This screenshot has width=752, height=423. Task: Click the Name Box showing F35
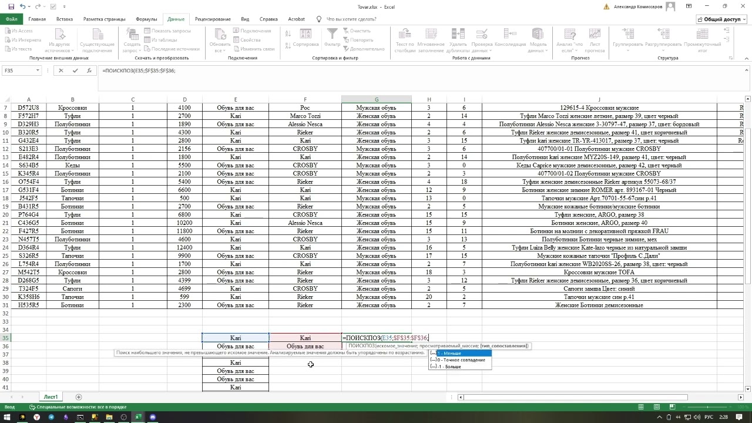pos(18,70)
